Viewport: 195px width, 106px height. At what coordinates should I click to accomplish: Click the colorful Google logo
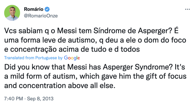(x=72, y=58)
